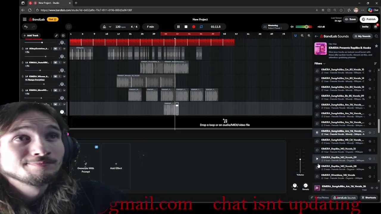This screenshot has height=214, width=381.
Task: Mute master output speaker icon
Action: 292,27
